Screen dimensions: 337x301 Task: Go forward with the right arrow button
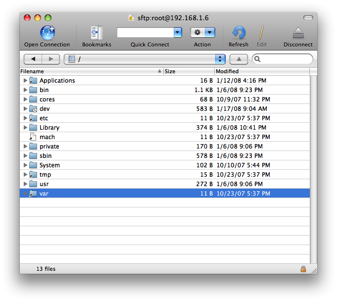click(x=51, y=59)
